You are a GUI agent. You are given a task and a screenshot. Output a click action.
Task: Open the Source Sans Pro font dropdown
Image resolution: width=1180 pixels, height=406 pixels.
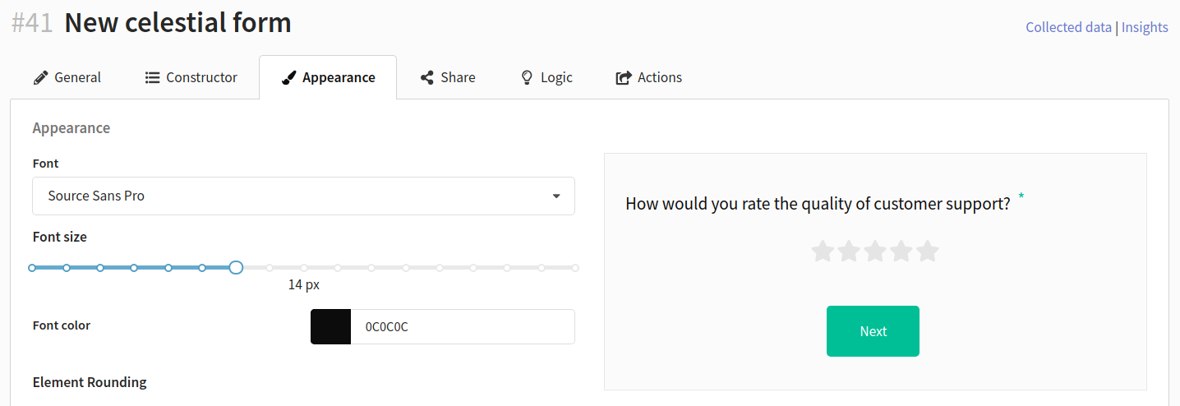coord(303,196)
